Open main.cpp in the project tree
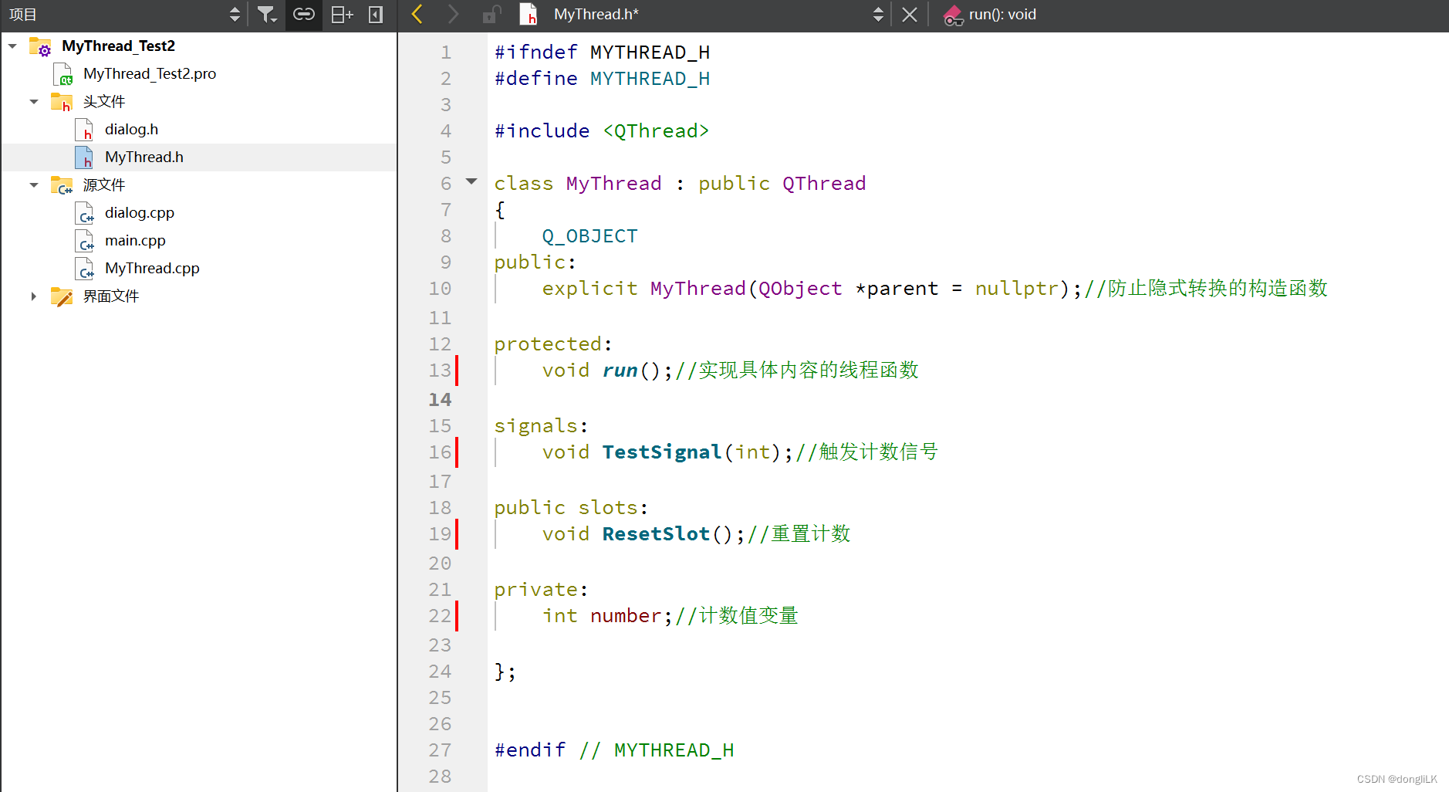 (135, 241)
